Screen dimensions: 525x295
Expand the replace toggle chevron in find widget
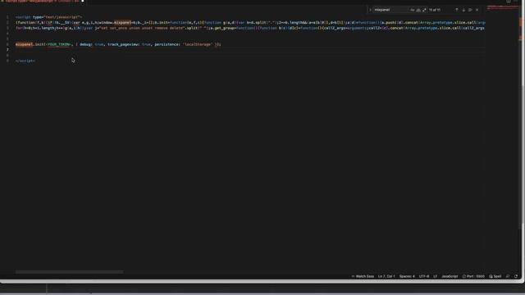point(370,10)
